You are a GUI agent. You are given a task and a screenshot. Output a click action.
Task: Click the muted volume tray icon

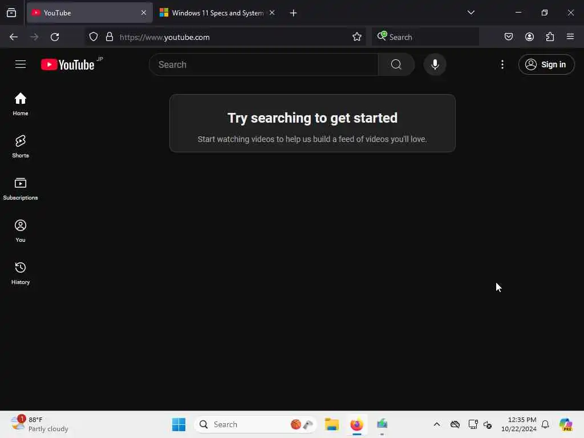[488, 424]
